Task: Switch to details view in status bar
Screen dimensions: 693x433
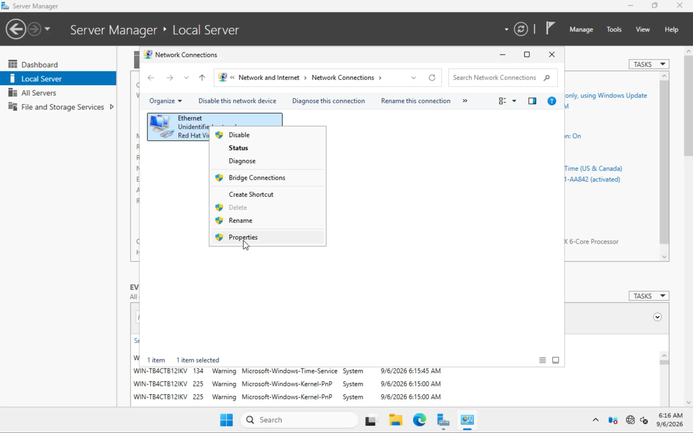Action: [x=542, y=360]
